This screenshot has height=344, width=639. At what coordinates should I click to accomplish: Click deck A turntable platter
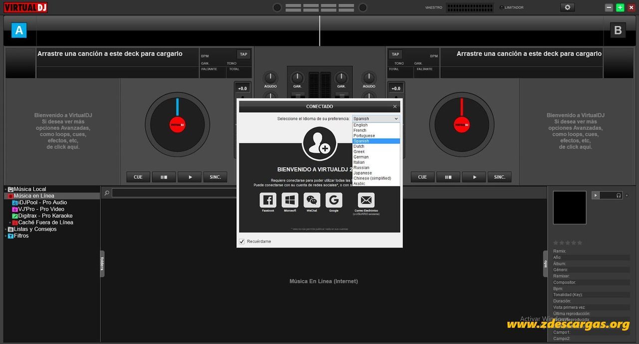177,125
